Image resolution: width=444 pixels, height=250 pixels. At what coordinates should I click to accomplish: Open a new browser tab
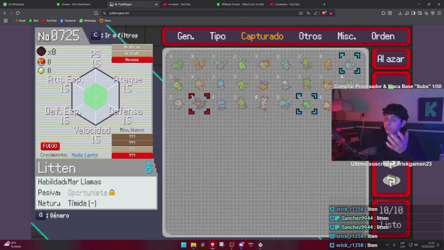point(324,4)
